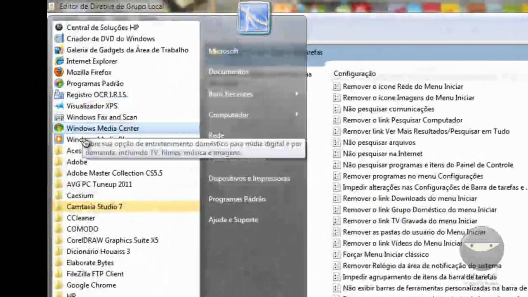Click the Camtasia Studio 7 folder icon
The height and width of the screenshot is (297, 528).
click(x=59, y=206)
